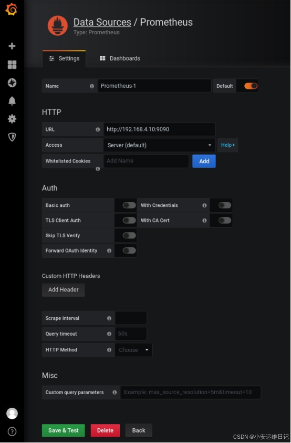Enable the With Credentials switch
The width and height of the screenshot is (291, 443).
point(225,205)
